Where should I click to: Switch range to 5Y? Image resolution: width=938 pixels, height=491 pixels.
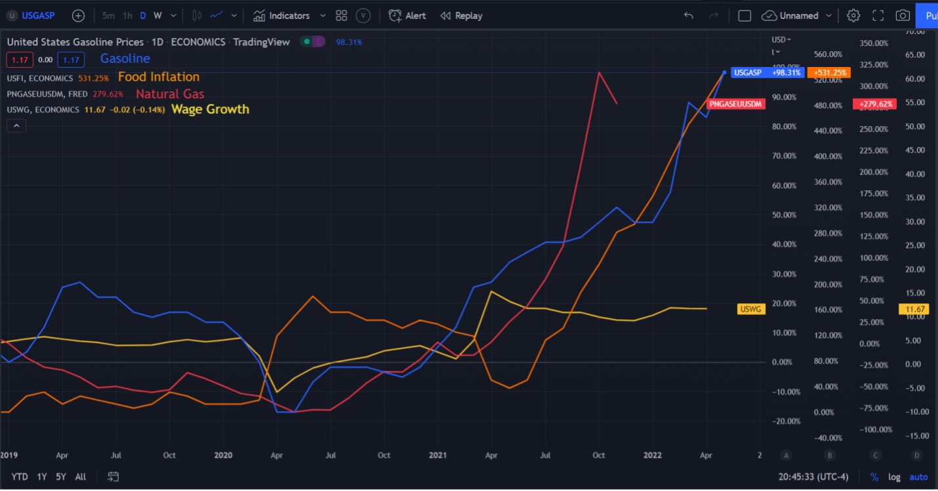(x=61, y=477)
